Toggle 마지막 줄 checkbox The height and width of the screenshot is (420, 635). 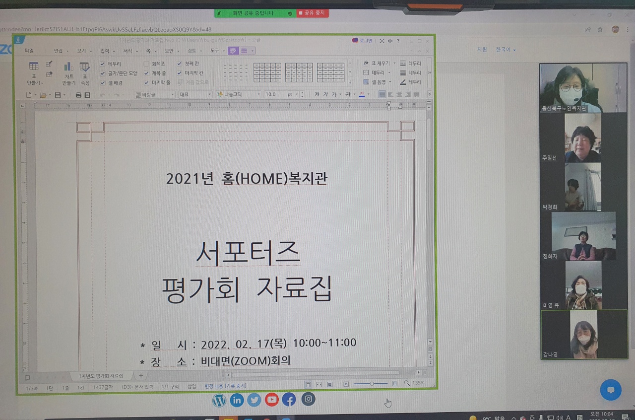tap(146, 82)
